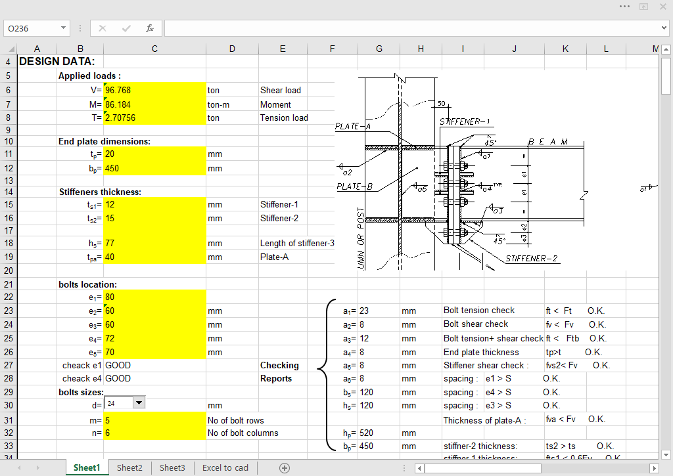Click the horizontal scrollbar thumb

pyautogui.click(x=482, y=468)
